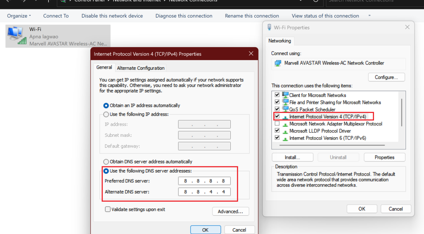Select the Wi-Fi Apna lagwao connection
This screenshot has height=234, width=424.
click(58, 36)
